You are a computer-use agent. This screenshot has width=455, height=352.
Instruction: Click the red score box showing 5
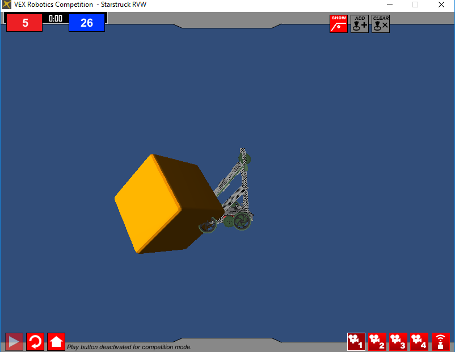[x=24, y=23]
